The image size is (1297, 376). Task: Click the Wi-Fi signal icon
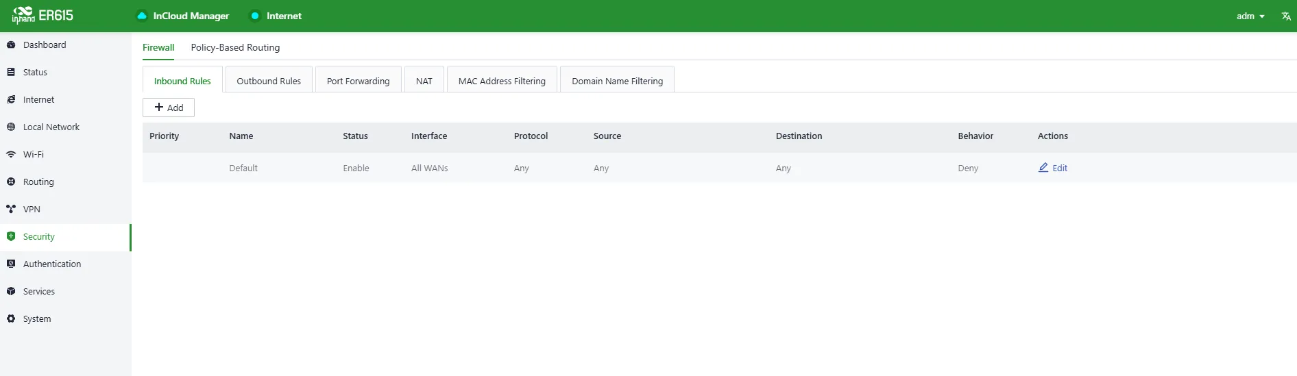pos(11,154)
